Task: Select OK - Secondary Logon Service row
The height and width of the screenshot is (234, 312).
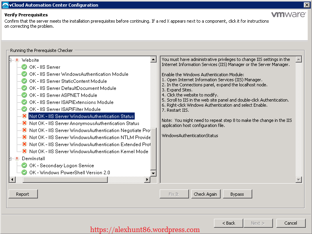Action: click(x=61, y=166)
